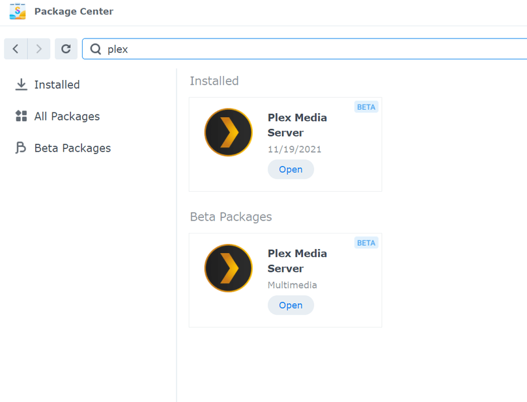
Task: Click the Multimedia category text
Action: click(292, 285)
